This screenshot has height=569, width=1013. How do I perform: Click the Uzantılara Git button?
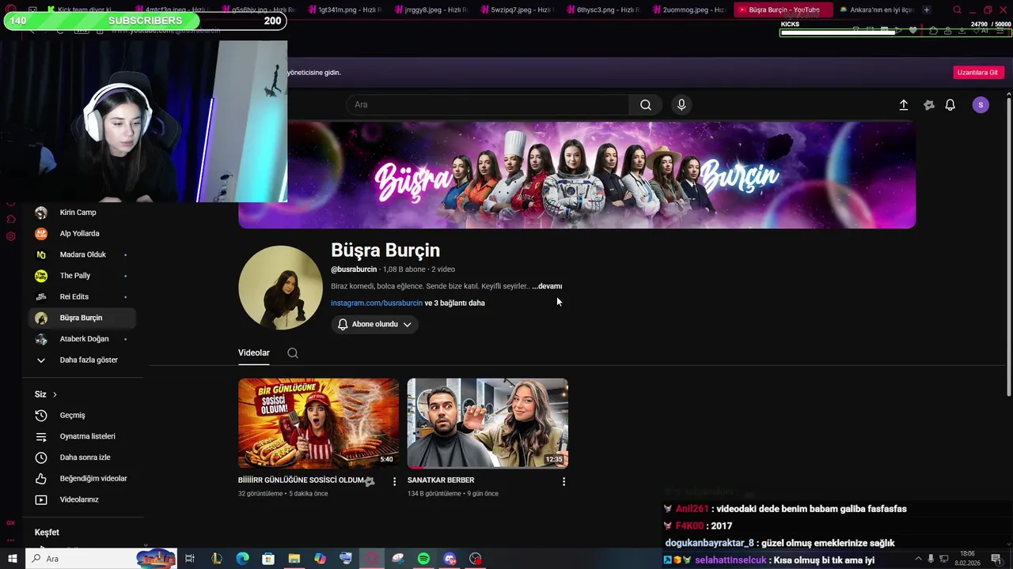977,72
